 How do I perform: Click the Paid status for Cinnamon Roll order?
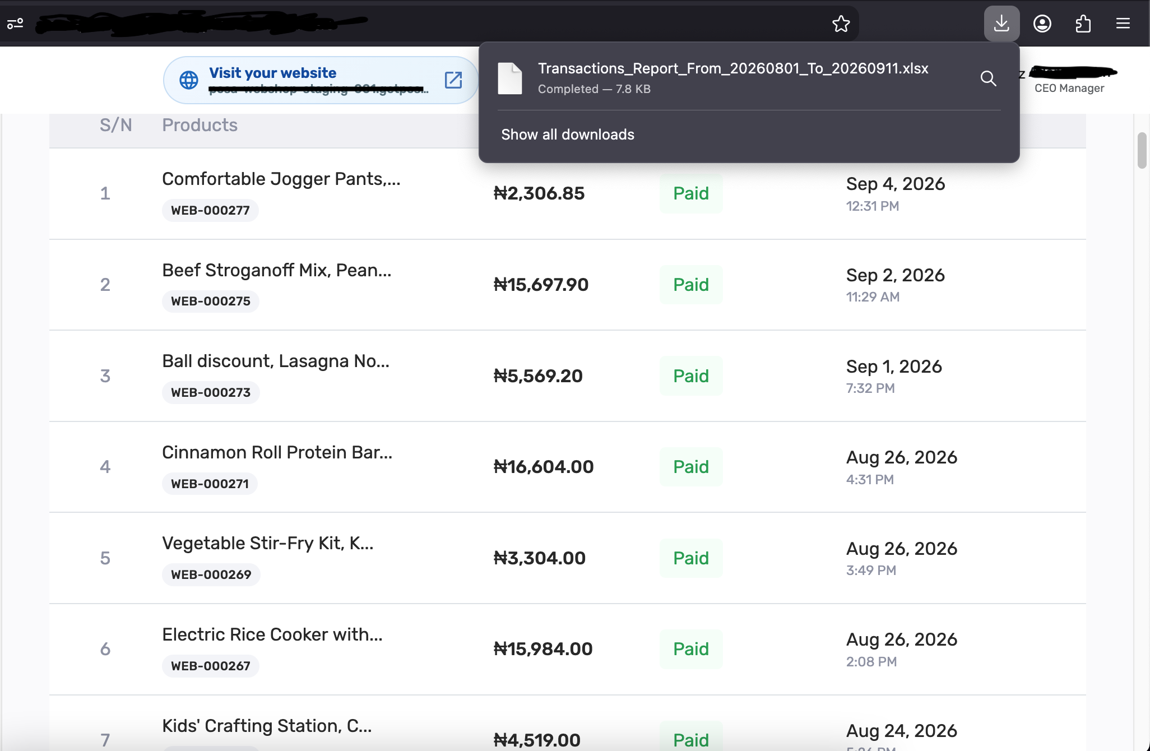tap(691, 467)
